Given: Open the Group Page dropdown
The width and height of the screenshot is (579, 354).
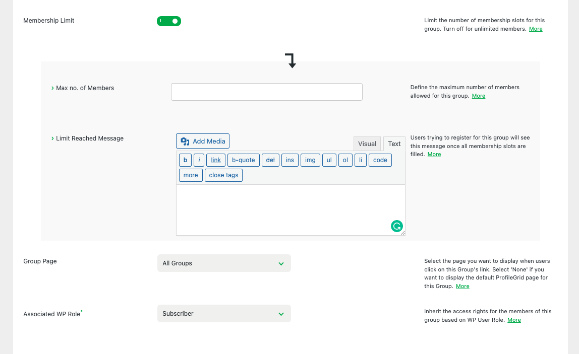Looking at the screenshot, I should [224, 263].
